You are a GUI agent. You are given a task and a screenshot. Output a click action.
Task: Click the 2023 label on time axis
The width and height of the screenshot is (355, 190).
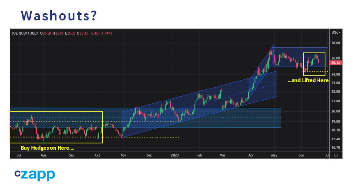click(x=175, y=155)
